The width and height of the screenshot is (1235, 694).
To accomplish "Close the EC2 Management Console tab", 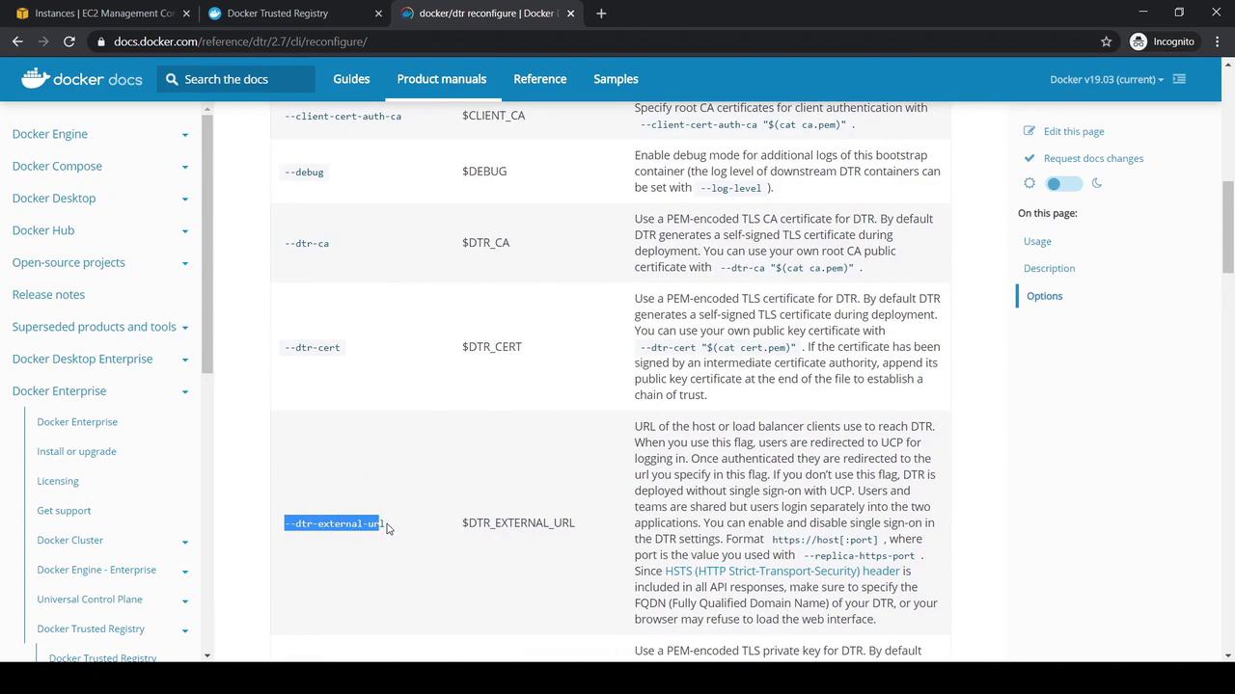I will coord(184,13).
